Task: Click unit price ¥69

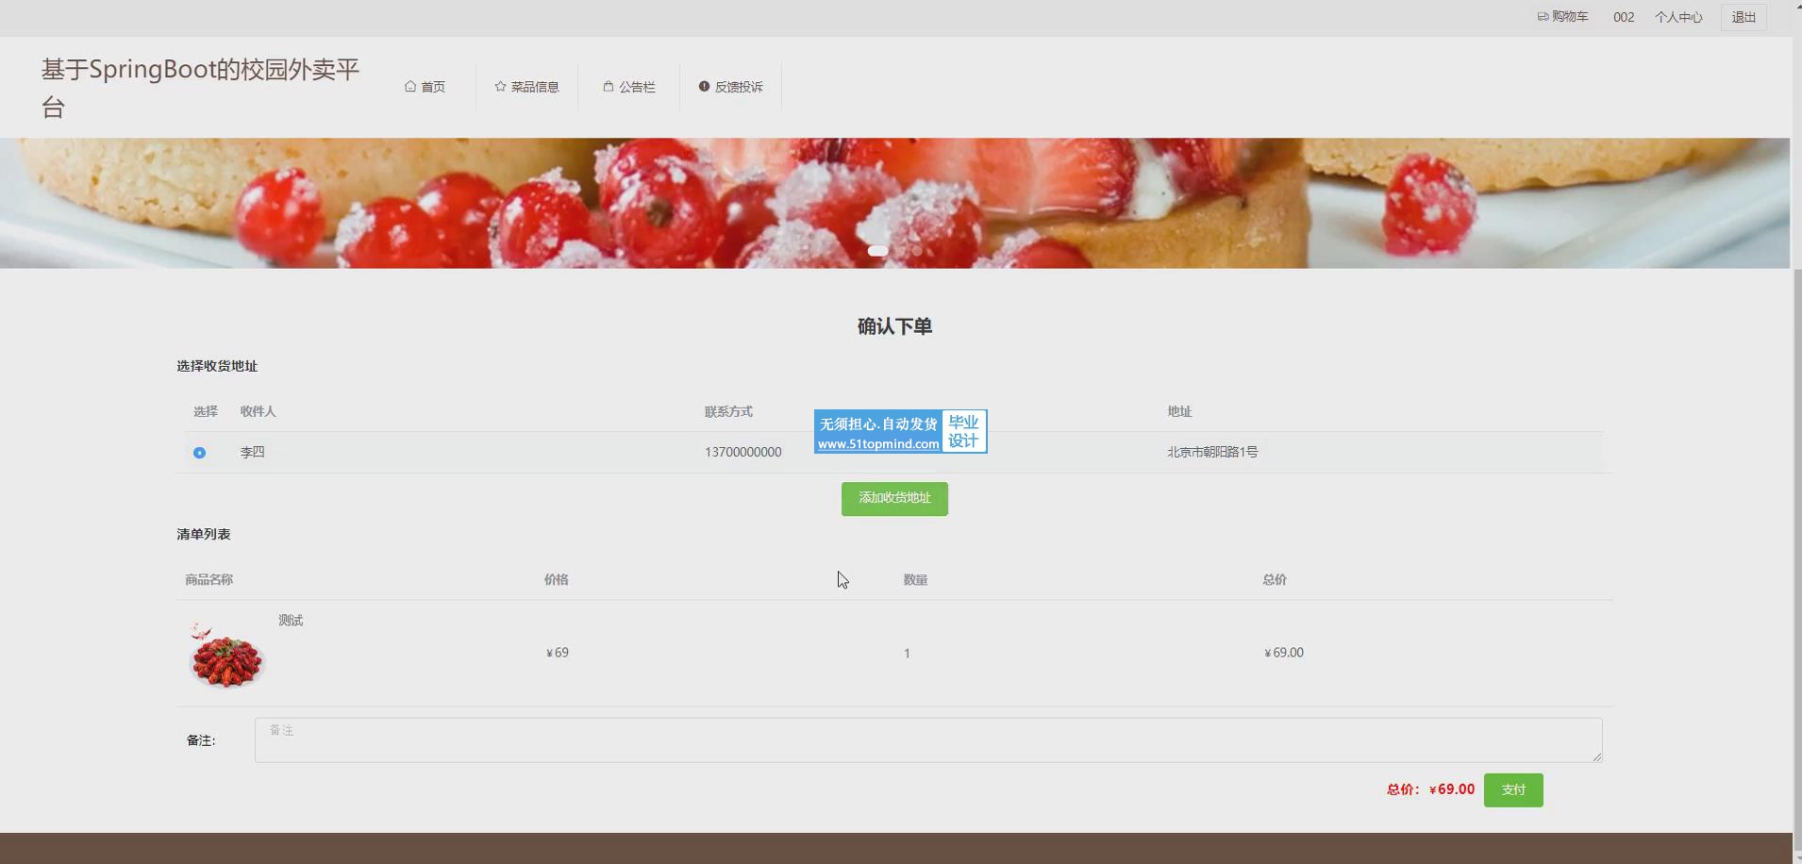Action: (x=558, y=653)
